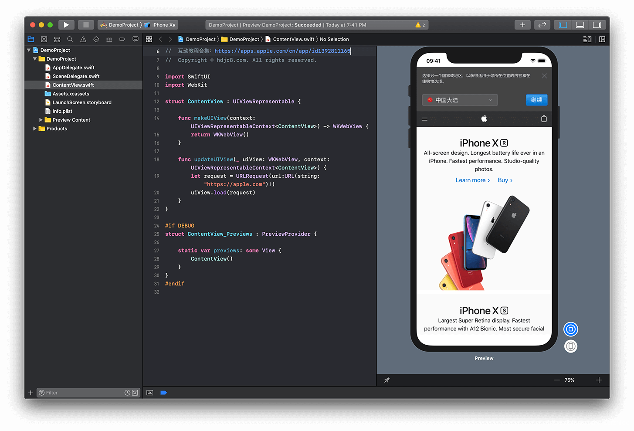Viewport: 634px width, 431px height.
Task: Open the Test navigator diamond icon
Action: click(x=96, y=39)
